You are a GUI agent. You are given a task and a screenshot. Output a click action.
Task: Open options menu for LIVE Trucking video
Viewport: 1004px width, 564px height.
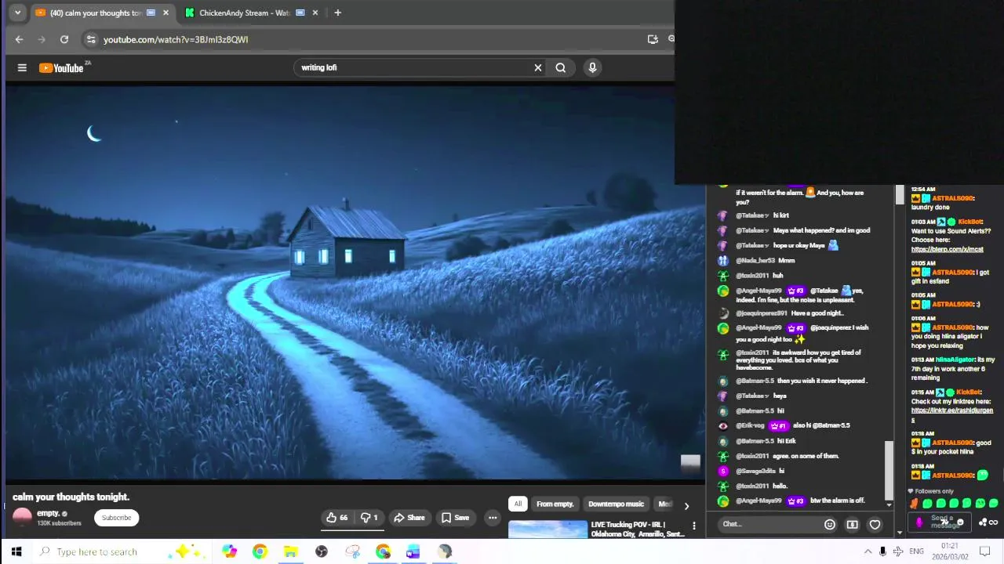(694, 526)
